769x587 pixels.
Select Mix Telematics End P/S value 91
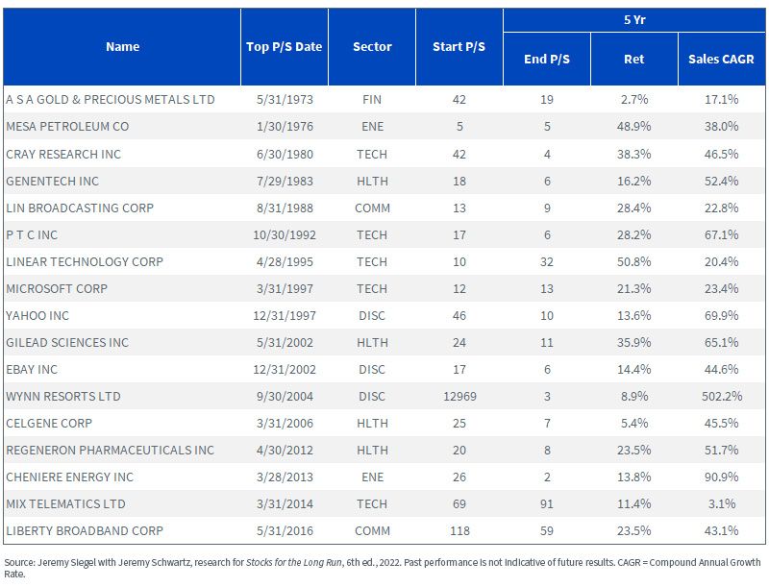click(547, 503)
